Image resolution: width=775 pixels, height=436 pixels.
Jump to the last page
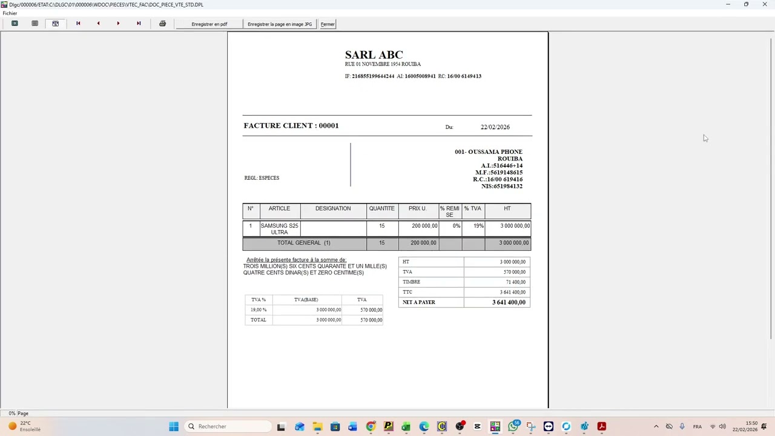(139, 24)
